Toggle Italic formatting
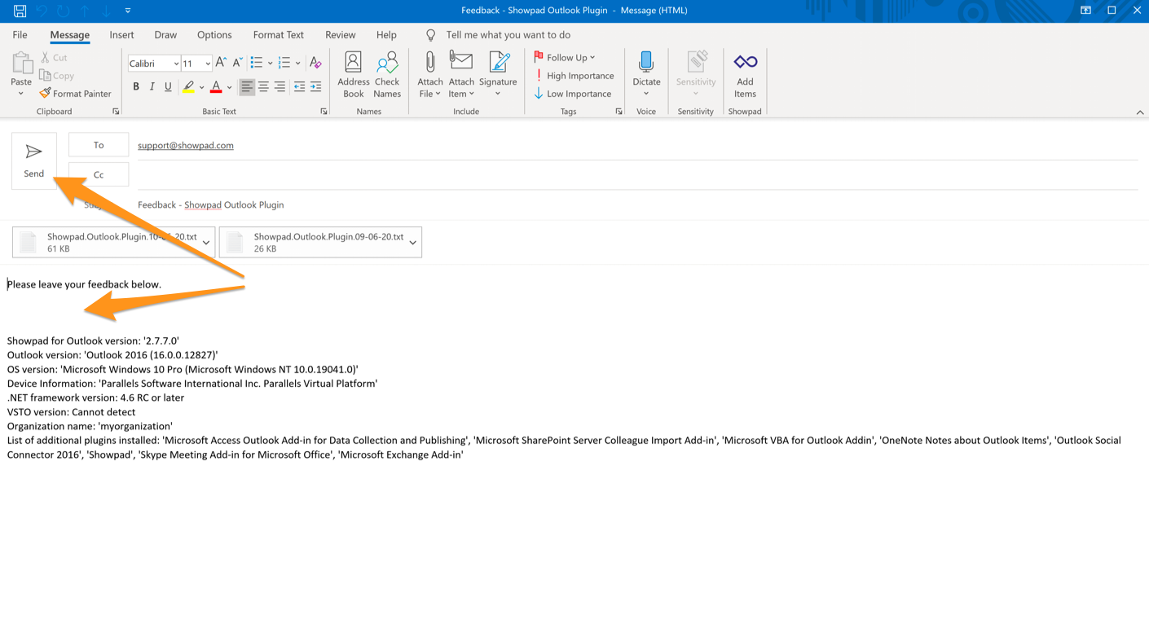Screen dimensions: 1149x619 click(152, 86)
